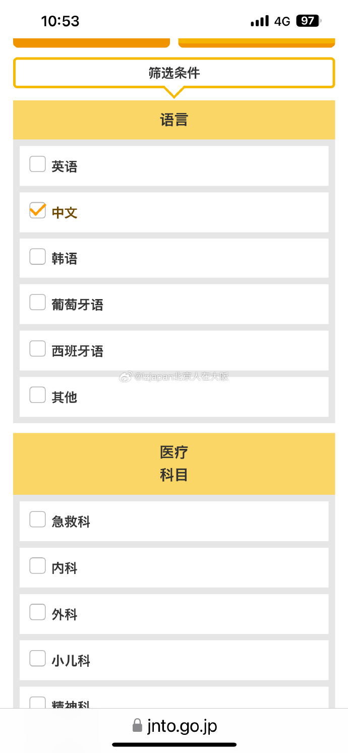Uncheck the 中文 language checkbox
348x753 pixels.
click(38, 211)
